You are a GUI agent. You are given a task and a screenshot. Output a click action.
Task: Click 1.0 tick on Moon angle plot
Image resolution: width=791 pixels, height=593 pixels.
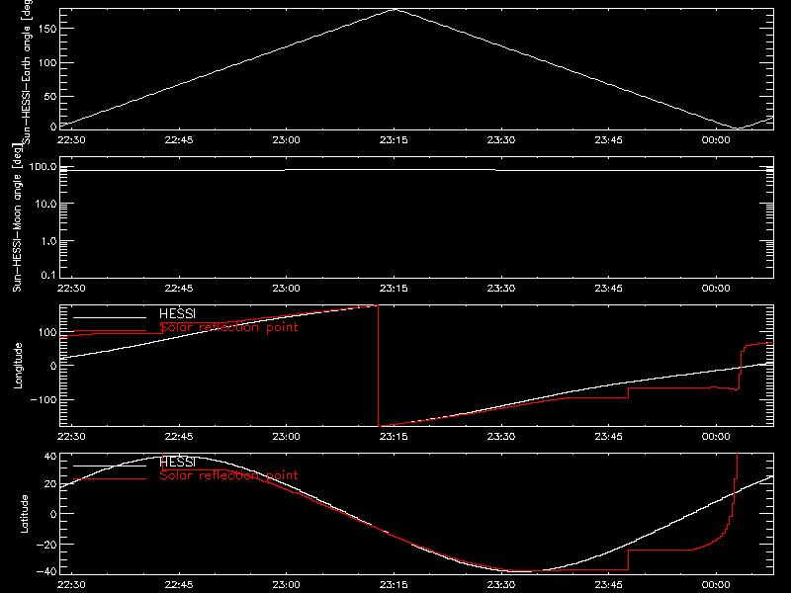48,241
